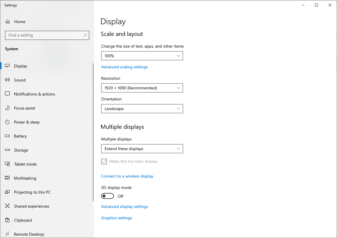
Task: Open Multitasking settings label
Action: click(x=25, y=178)
